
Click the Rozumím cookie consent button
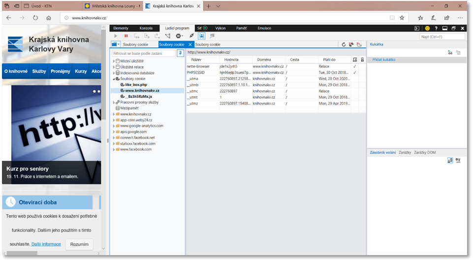click(x=79, y=244)
